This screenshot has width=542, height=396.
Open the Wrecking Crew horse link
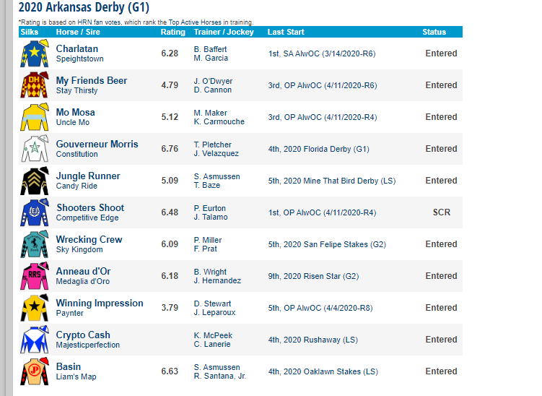(x=89, y=239)
